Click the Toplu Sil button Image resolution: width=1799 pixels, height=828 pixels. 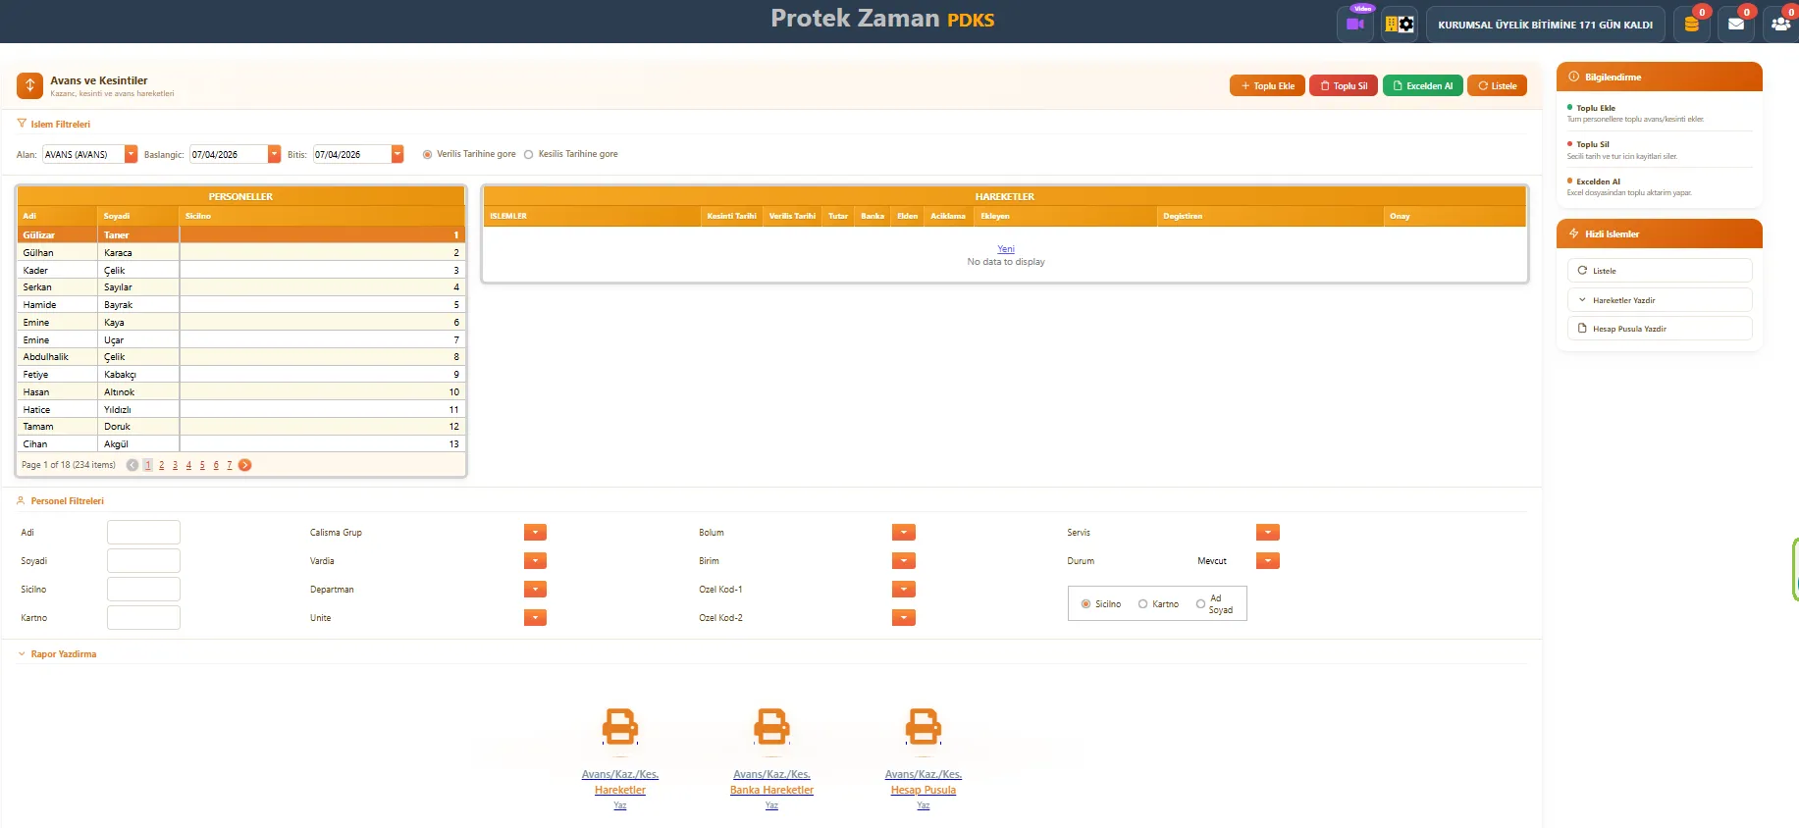(1344, 85)
